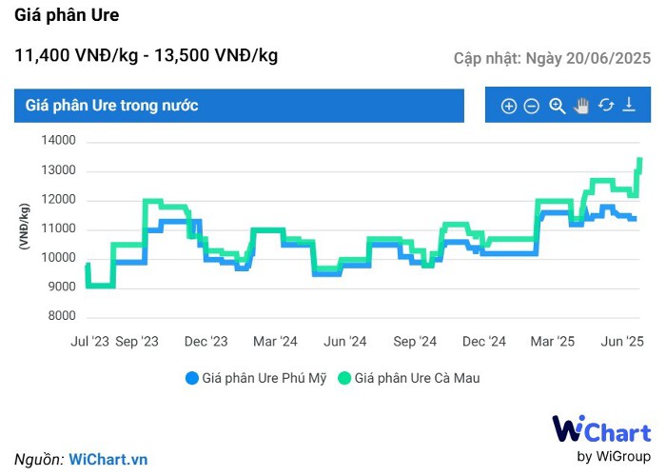The width and height of the screenshot is (666, 476).
Task: Click the zoom in plus icon
Action: [509, 106]
